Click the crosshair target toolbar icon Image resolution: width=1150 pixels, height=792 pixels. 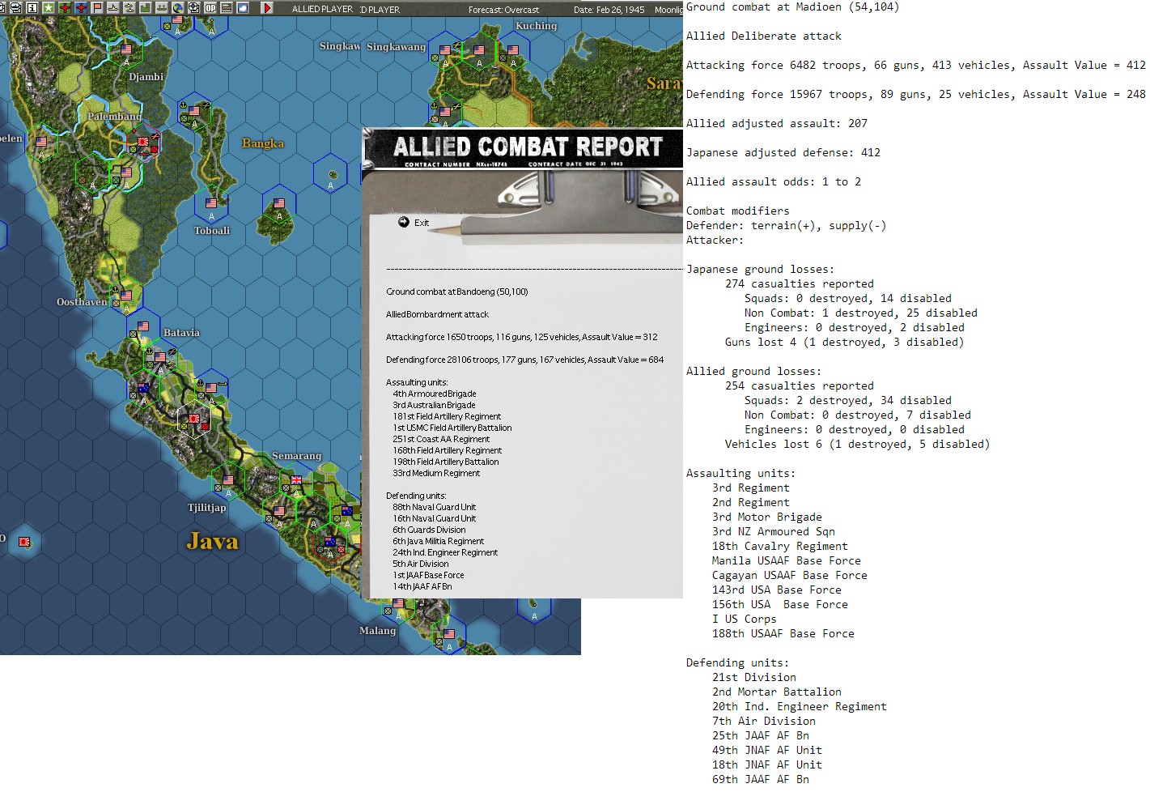pos(194,8)
